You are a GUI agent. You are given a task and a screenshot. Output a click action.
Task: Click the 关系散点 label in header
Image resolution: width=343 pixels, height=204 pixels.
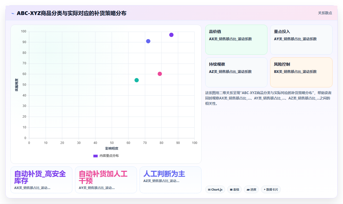click(325, 13)
